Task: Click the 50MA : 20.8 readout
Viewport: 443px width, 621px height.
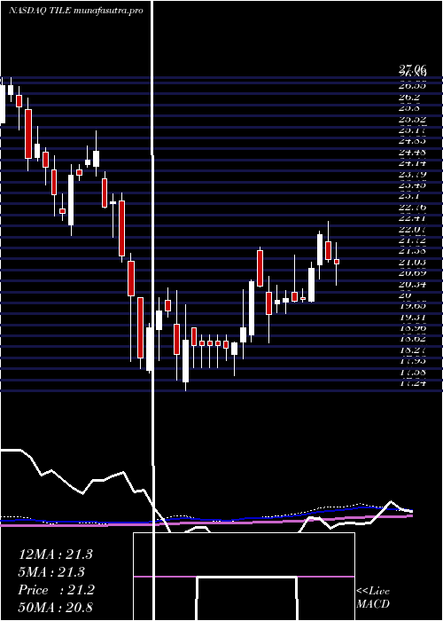Action: point(56,608)
